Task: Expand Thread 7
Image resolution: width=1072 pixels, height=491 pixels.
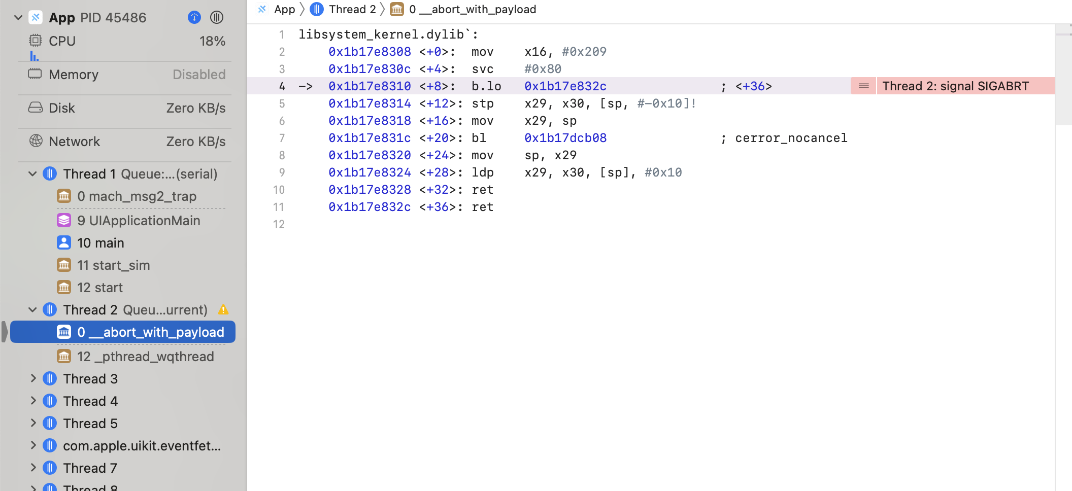Action: pos(33,468)
